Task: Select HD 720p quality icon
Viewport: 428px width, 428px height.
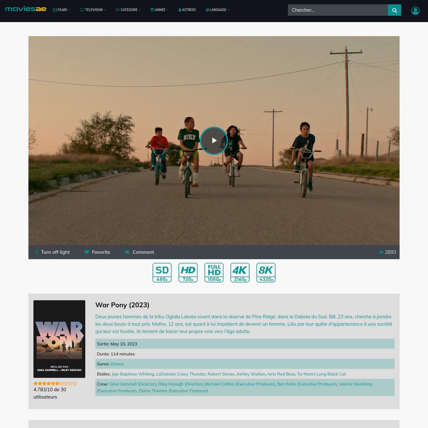Action: [188, 272]
